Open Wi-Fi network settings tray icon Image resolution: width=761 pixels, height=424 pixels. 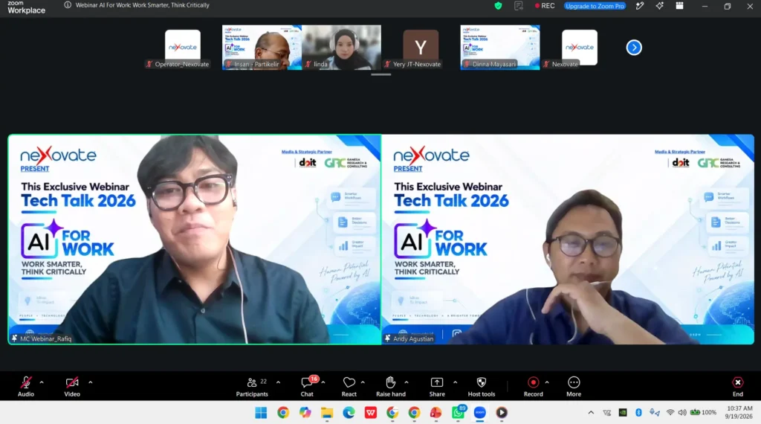tap(670, 412)
